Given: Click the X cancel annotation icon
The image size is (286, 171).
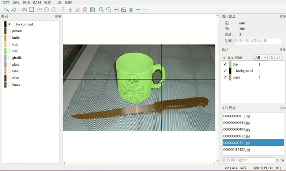Looking at the screenshot, I should pyautogui.click(x=54, y=10).
